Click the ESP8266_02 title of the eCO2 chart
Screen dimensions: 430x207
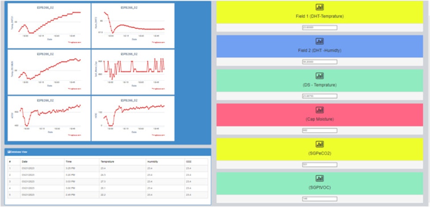45,101
